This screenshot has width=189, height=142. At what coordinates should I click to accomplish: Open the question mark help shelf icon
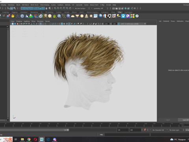coord(137,16)
